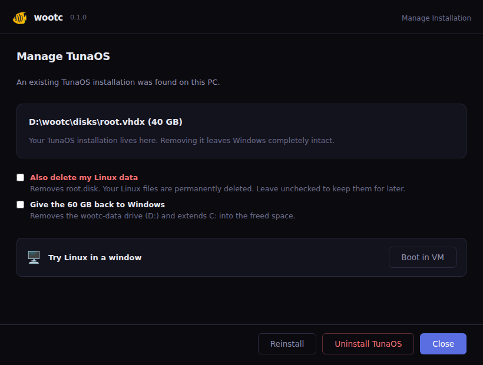Click the Also delete my Linux data label

point(84,178)
